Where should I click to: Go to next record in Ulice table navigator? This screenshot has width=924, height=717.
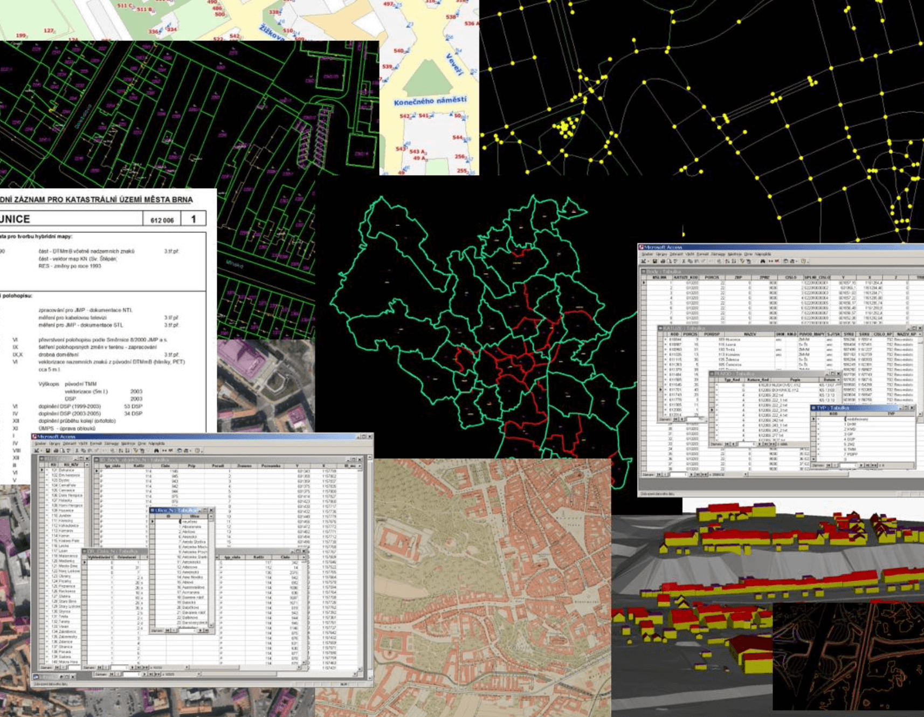200,630
